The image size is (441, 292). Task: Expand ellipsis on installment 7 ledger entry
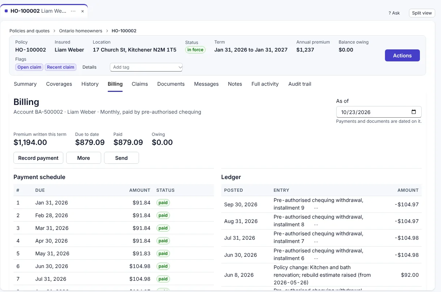point(316,242)
